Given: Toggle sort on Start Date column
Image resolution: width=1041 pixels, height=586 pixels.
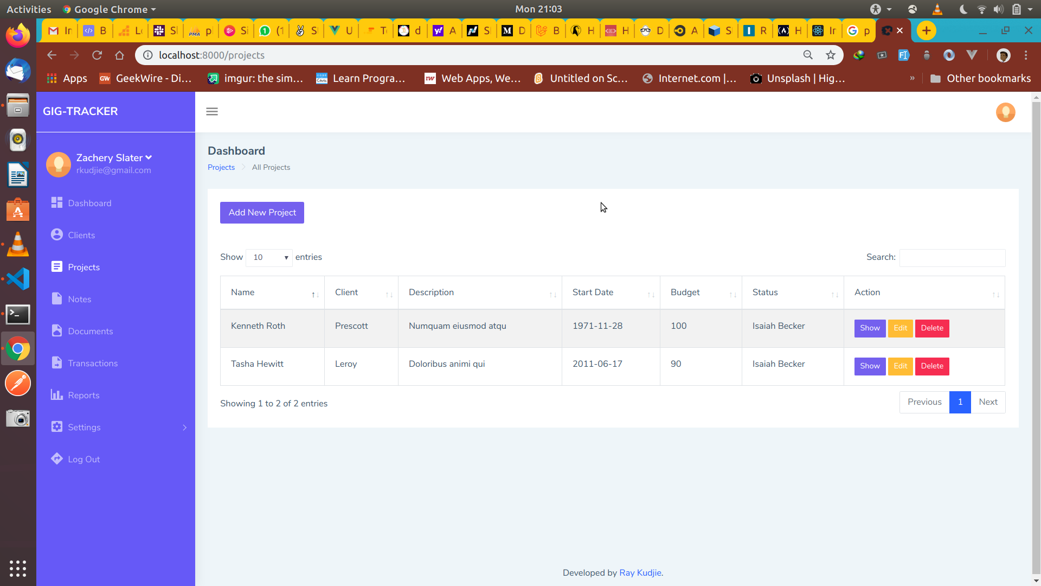Looking at the screenshot, I should tap(651, 295).
